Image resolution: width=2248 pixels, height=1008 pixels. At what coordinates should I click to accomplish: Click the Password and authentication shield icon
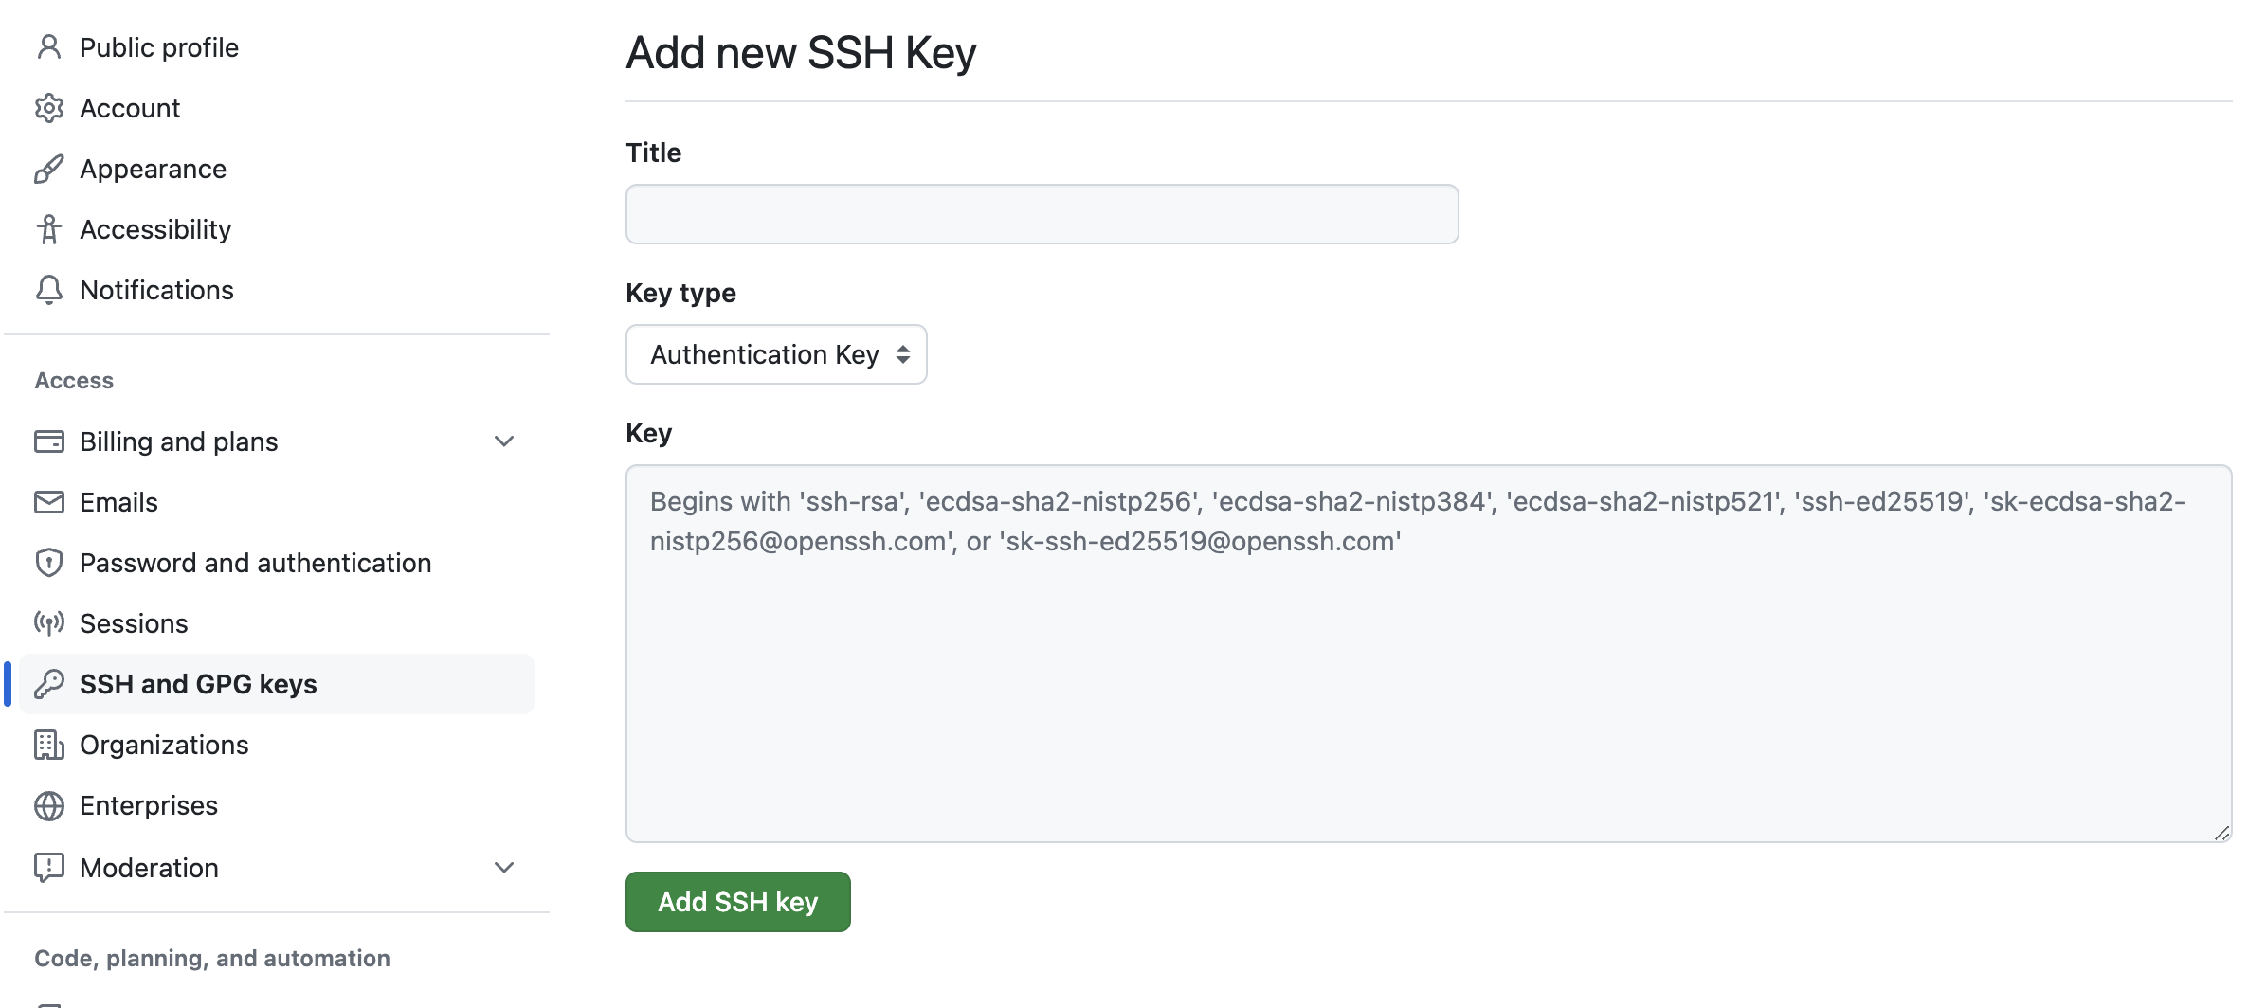tap(49, 563)
